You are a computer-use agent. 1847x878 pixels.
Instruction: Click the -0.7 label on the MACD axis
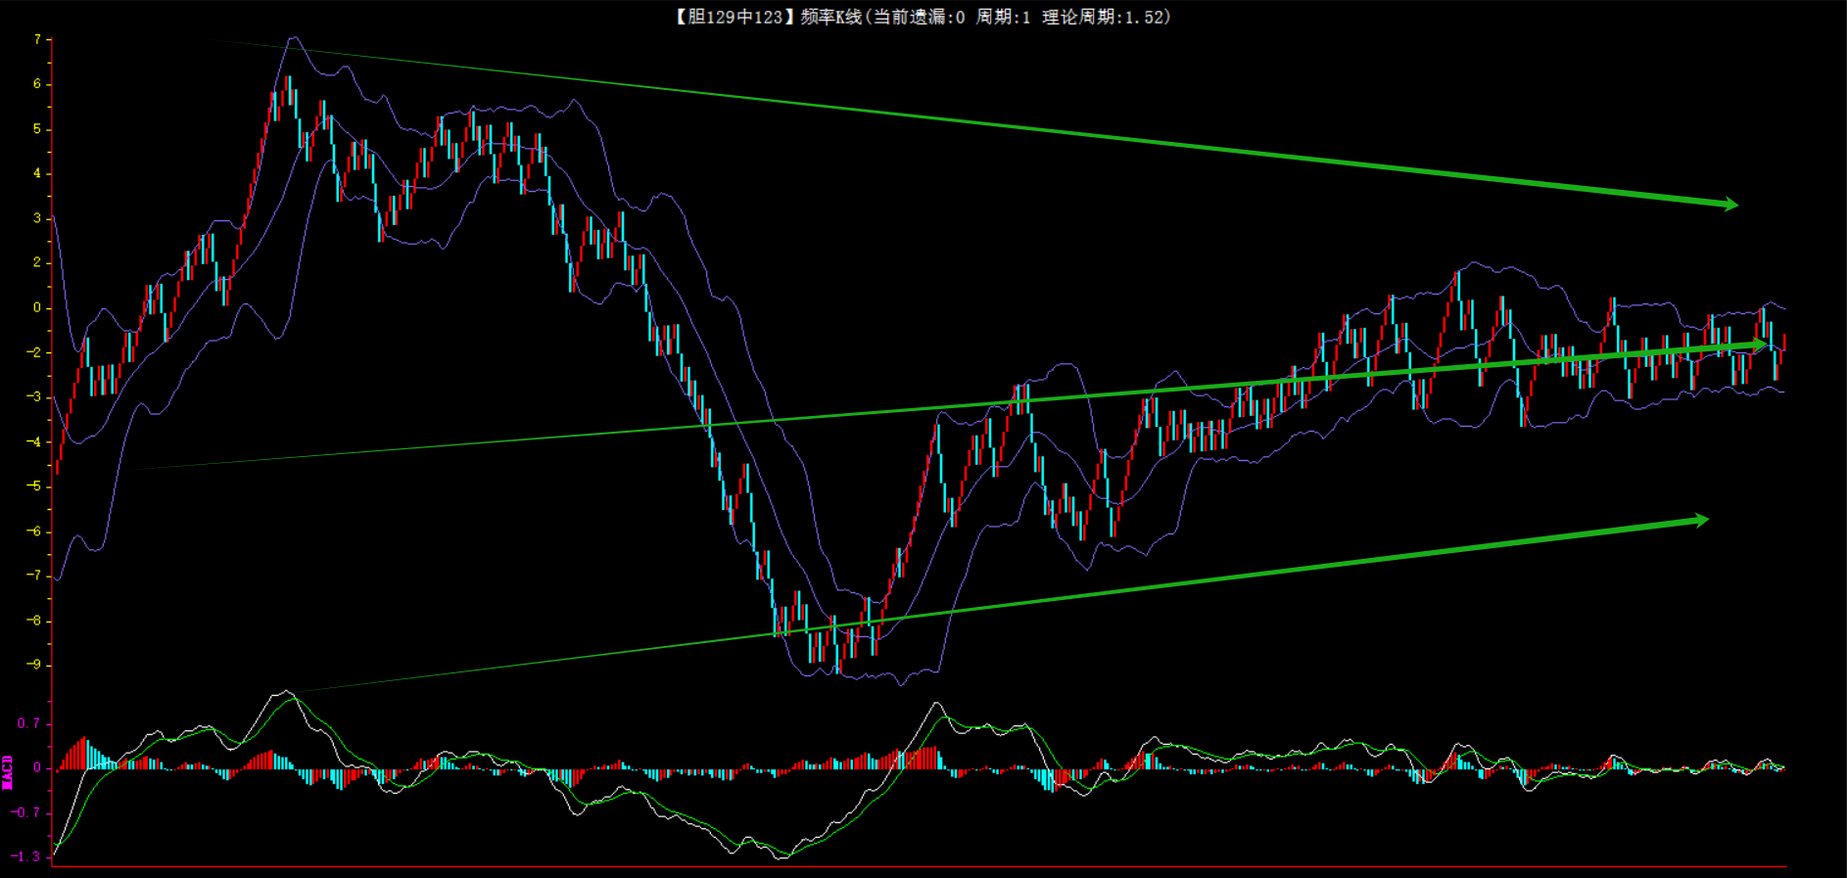(26, 812)
